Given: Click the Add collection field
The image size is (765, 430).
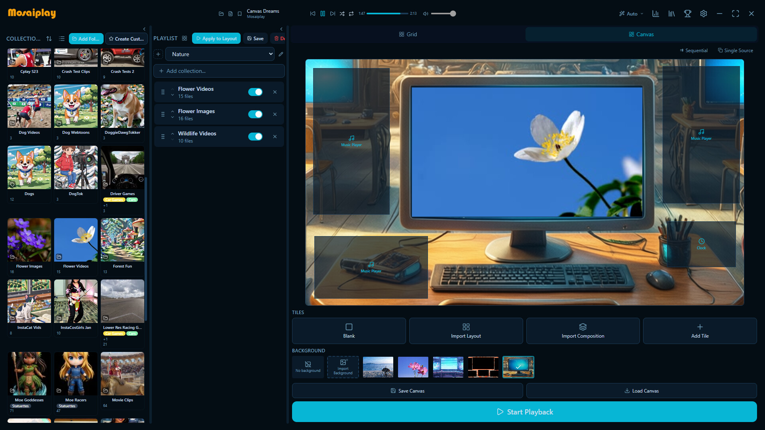Looking at the screenshot, I should click(x=219, y=71).
